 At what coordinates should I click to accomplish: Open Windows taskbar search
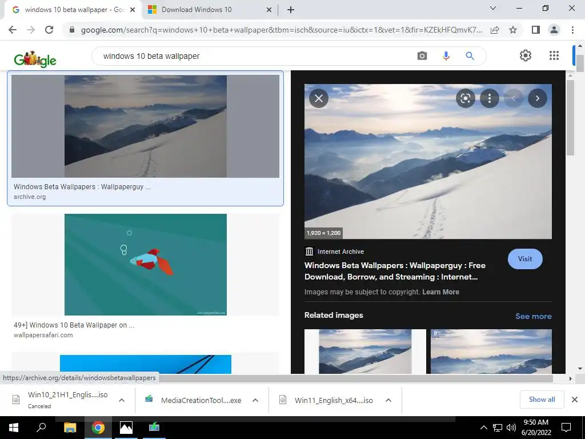pos(41,428)
